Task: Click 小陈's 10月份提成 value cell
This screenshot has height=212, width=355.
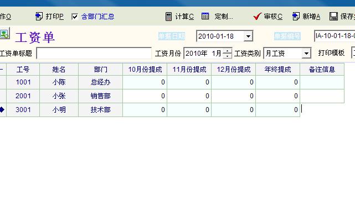Action: [x=145, y=82]
